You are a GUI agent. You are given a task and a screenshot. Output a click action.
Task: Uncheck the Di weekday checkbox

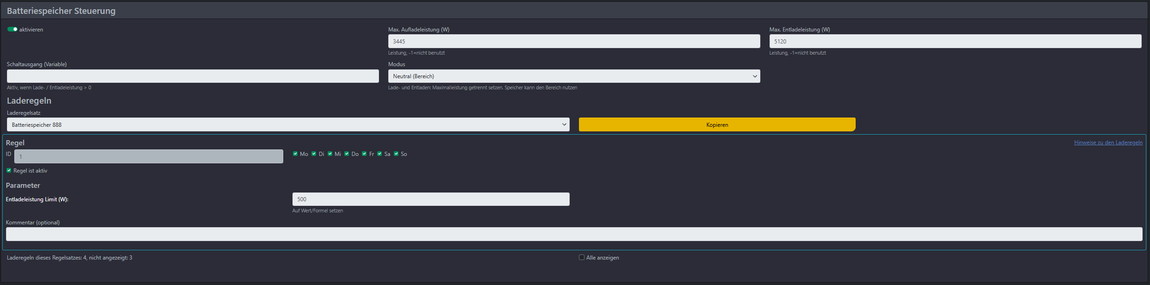pos(314,154)
